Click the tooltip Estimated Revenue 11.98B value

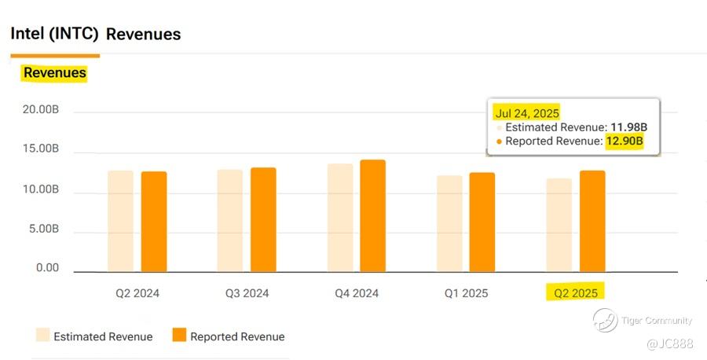(x=629, y=127)
